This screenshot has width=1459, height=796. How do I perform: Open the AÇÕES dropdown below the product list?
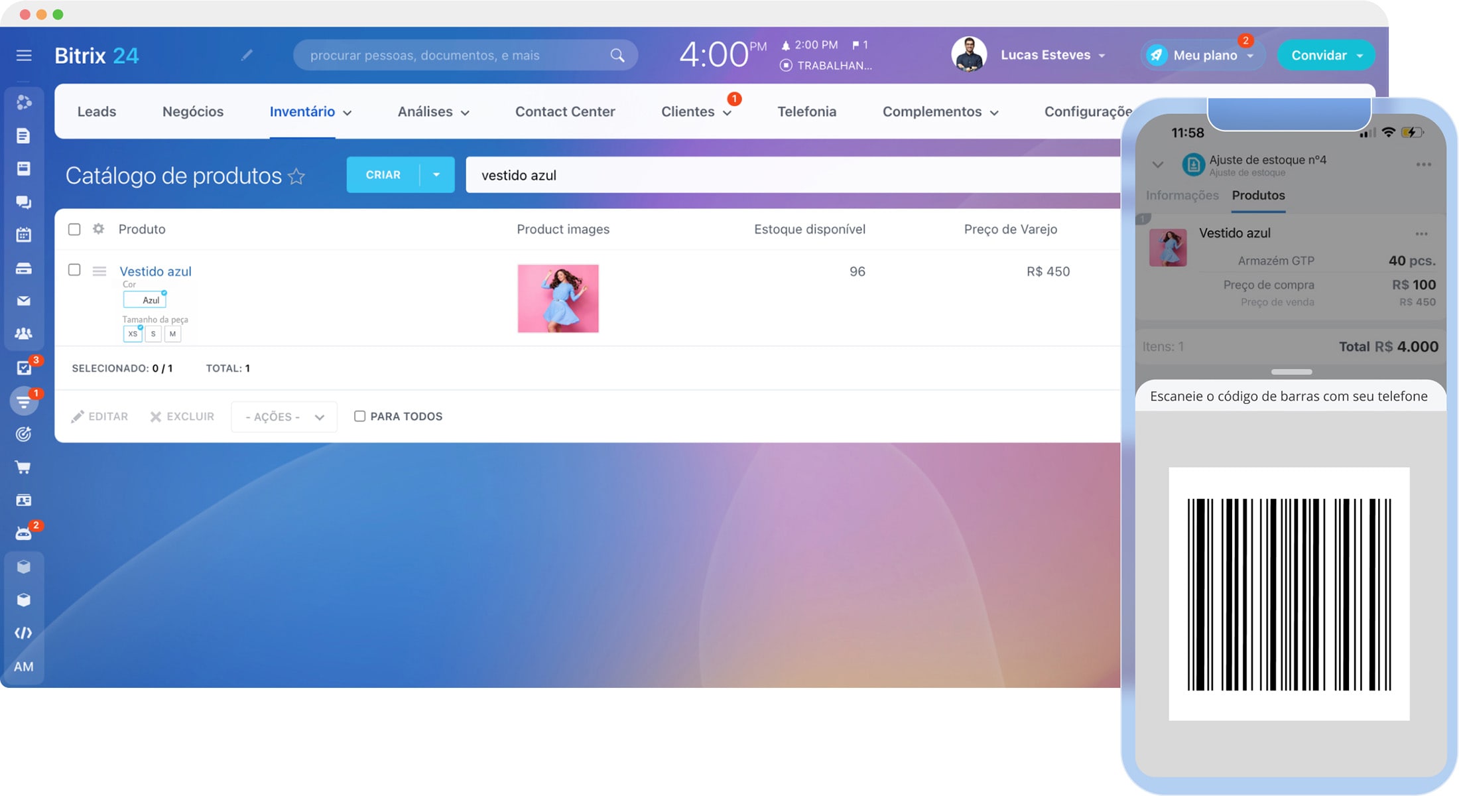point(283,417)
